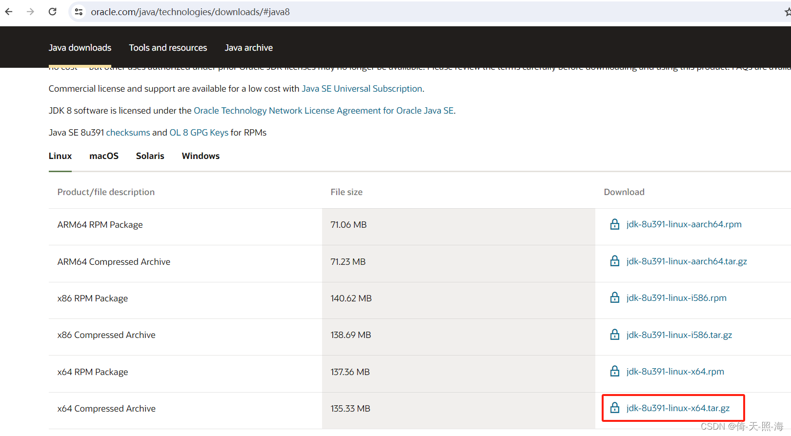Image resolution: width=791 pixels, height=436 pixels.
Task: Click the Download column header
Action: coord(624,192)
